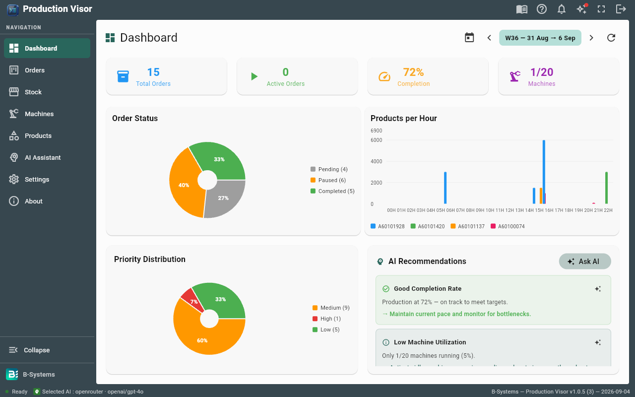
Task: Click the B-Systems logo in sidebar
Action: click(x=12, y=375)
